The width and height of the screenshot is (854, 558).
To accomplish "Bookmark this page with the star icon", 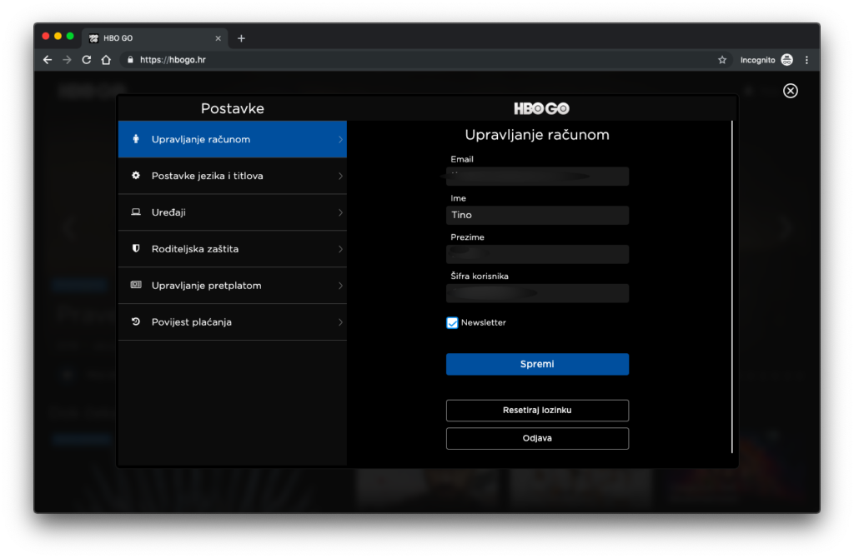I will [x=722, y=60].
